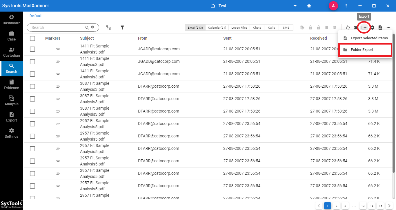Screen dimensions: 396x210
Task: Click the Test case name in the title bar
Action: [223, 6]
